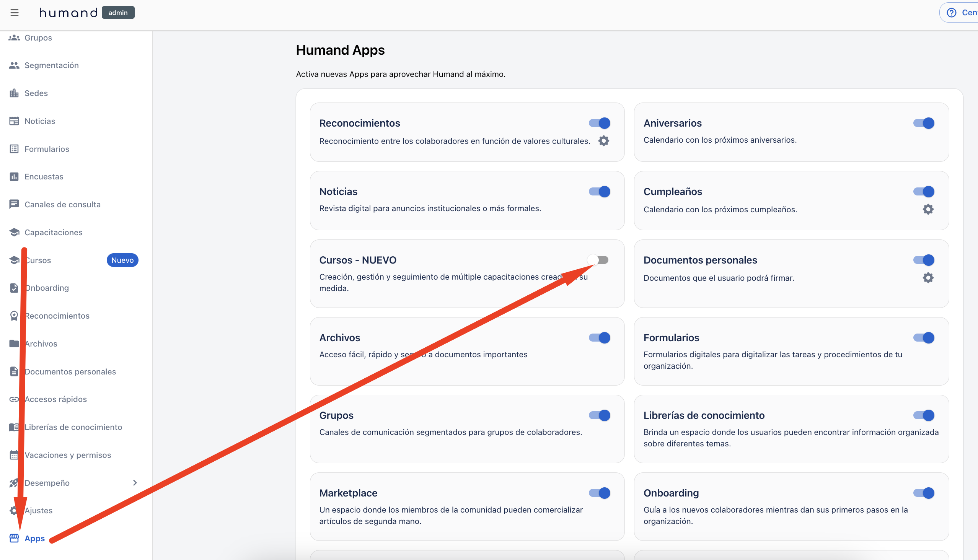The height and width of the screenshot is (560, 978).
Task: Expand the Desempeño submenu chevron
Action: pyautogui.click(x=135, y=483)
